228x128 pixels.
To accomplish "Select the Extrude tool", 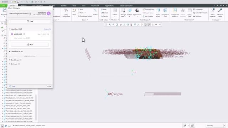I will (104, 13).
